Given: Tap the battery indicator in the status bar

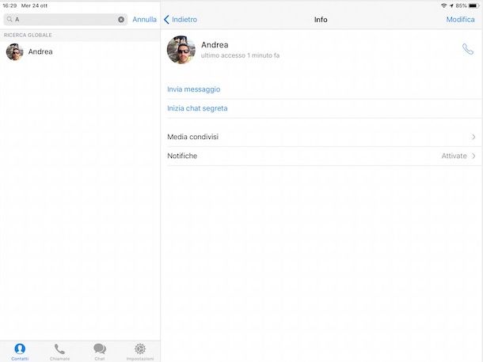Looking at the screenshot, I should pos(473,6).
